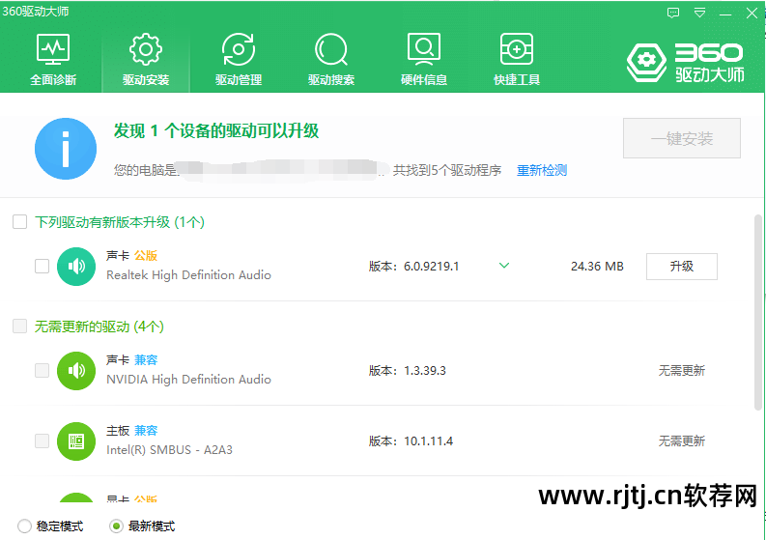Expand the Realtek version dropdown arrow
The image size is (766, 540).
[x=504, y=266]
